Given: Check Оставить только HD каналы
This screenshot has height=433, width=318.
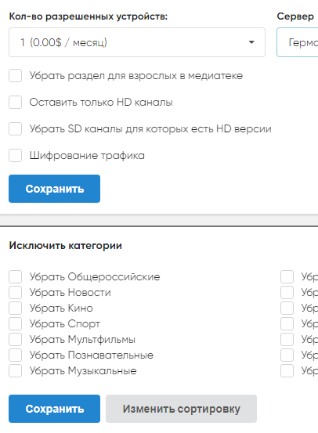Looking at the screenshot, I should [x=15, y=102].
